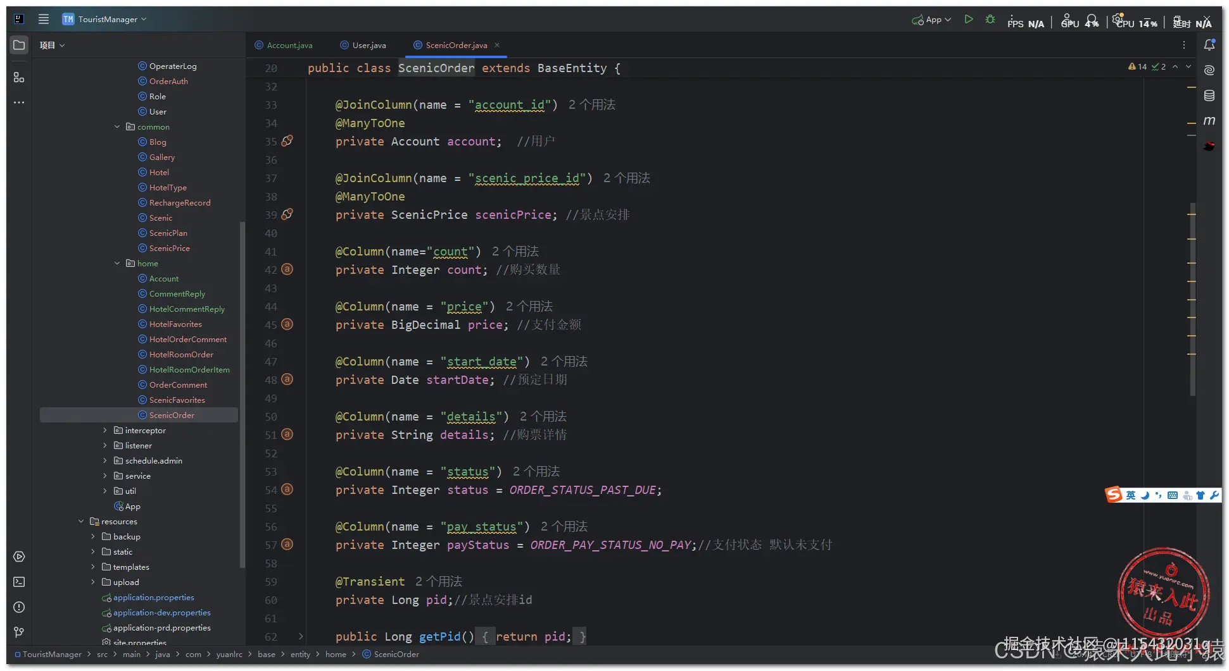Click the related entity gutter icon on line 35
Screen dimensions: 1229x671
click(x=287, y=141)
